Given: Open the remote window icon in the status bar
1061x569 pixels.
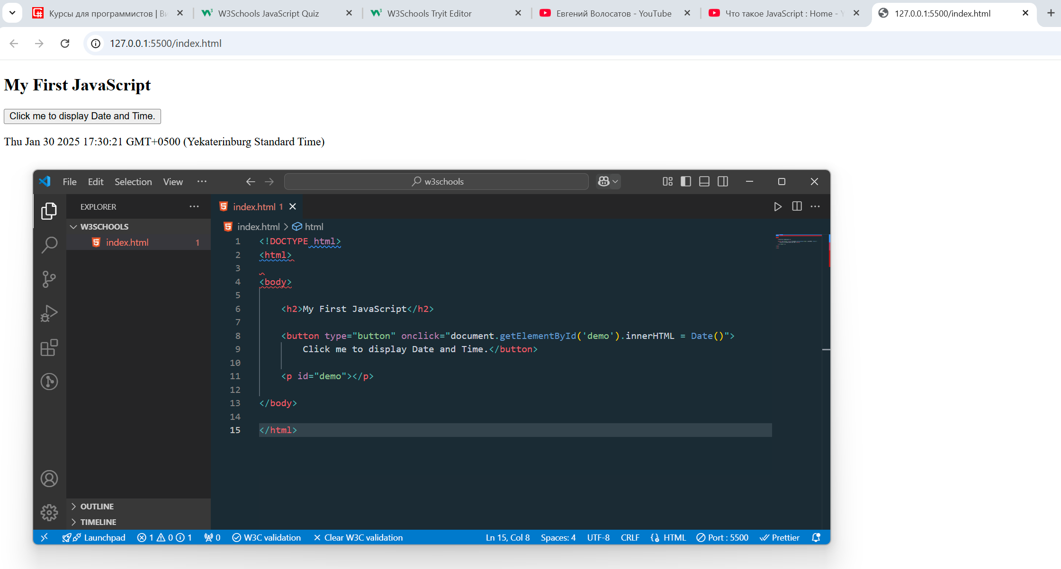Looking at the screenshot, I should tap(44, 537).
